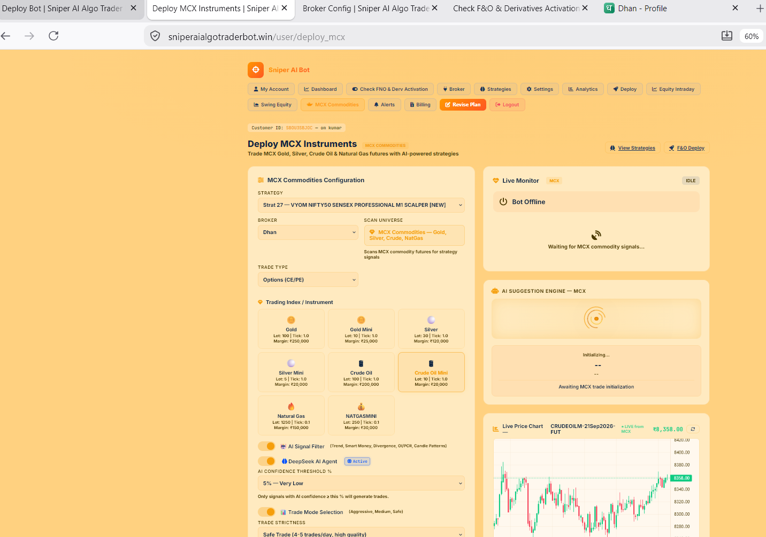Toggle the AI Signal Filter switch
This screenshot has width=766, height=537.
click(x=266, y=446)
